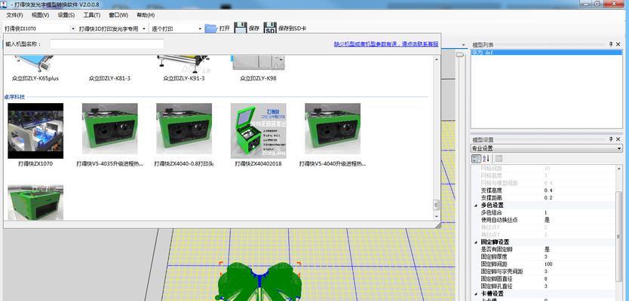Open the 文件(F) menu

point(15,15)
